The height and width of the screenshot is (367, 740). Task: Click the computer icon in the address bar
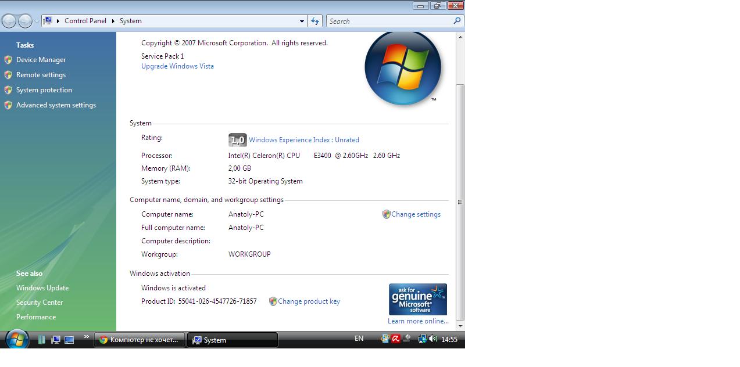click(48, 21)
